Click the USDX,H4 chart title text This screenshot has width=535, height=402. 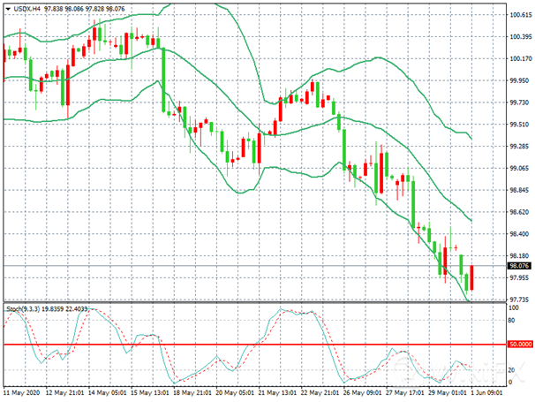28,8
